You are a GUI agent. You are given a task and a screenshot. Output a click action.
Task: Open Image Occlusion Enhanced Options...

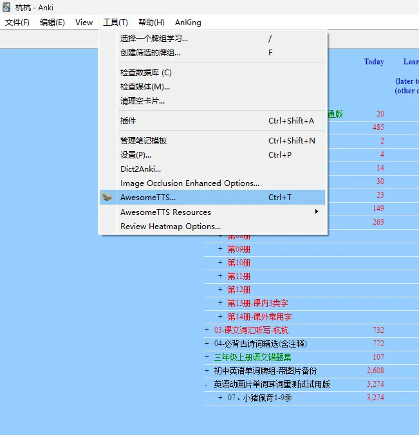[x=212, y=183]
